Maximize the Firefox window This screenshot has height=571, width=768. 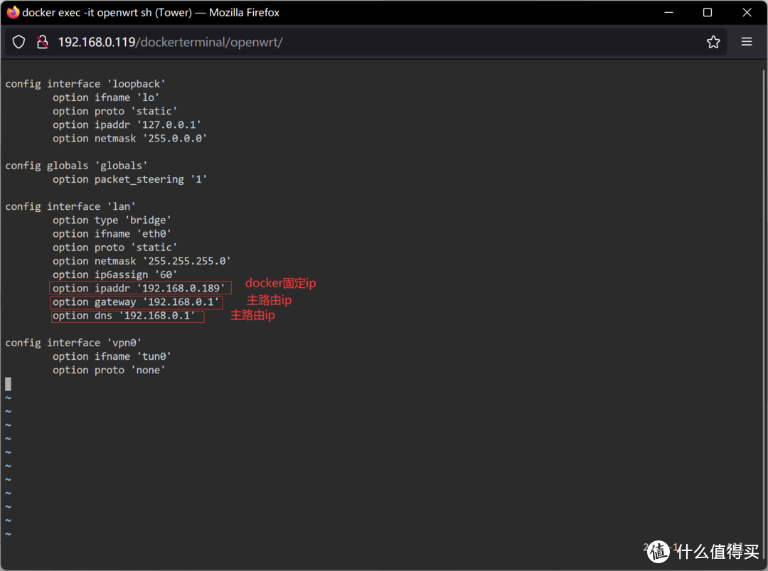[708, 12]
